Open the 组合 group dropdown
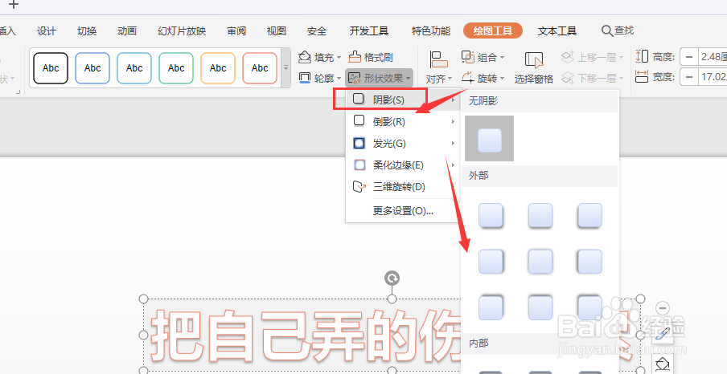727x374 pixels. pyautogui.click(x=483, y=58)
